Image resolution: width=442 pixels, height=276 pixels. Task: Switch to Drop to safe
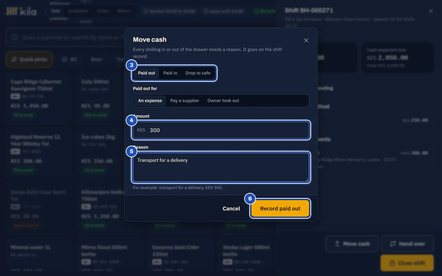click(198, 73)
